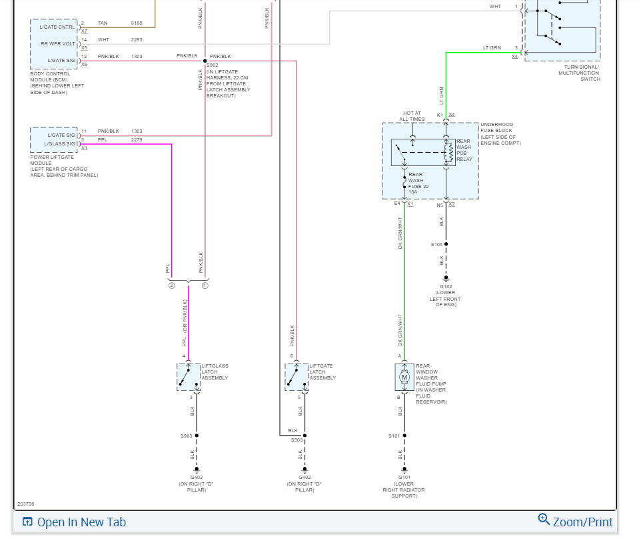Click the washer fluid pump motor symbol
The height and width of the screenshot is (547, 639).
pyautogui.click(x=404, y=378)
